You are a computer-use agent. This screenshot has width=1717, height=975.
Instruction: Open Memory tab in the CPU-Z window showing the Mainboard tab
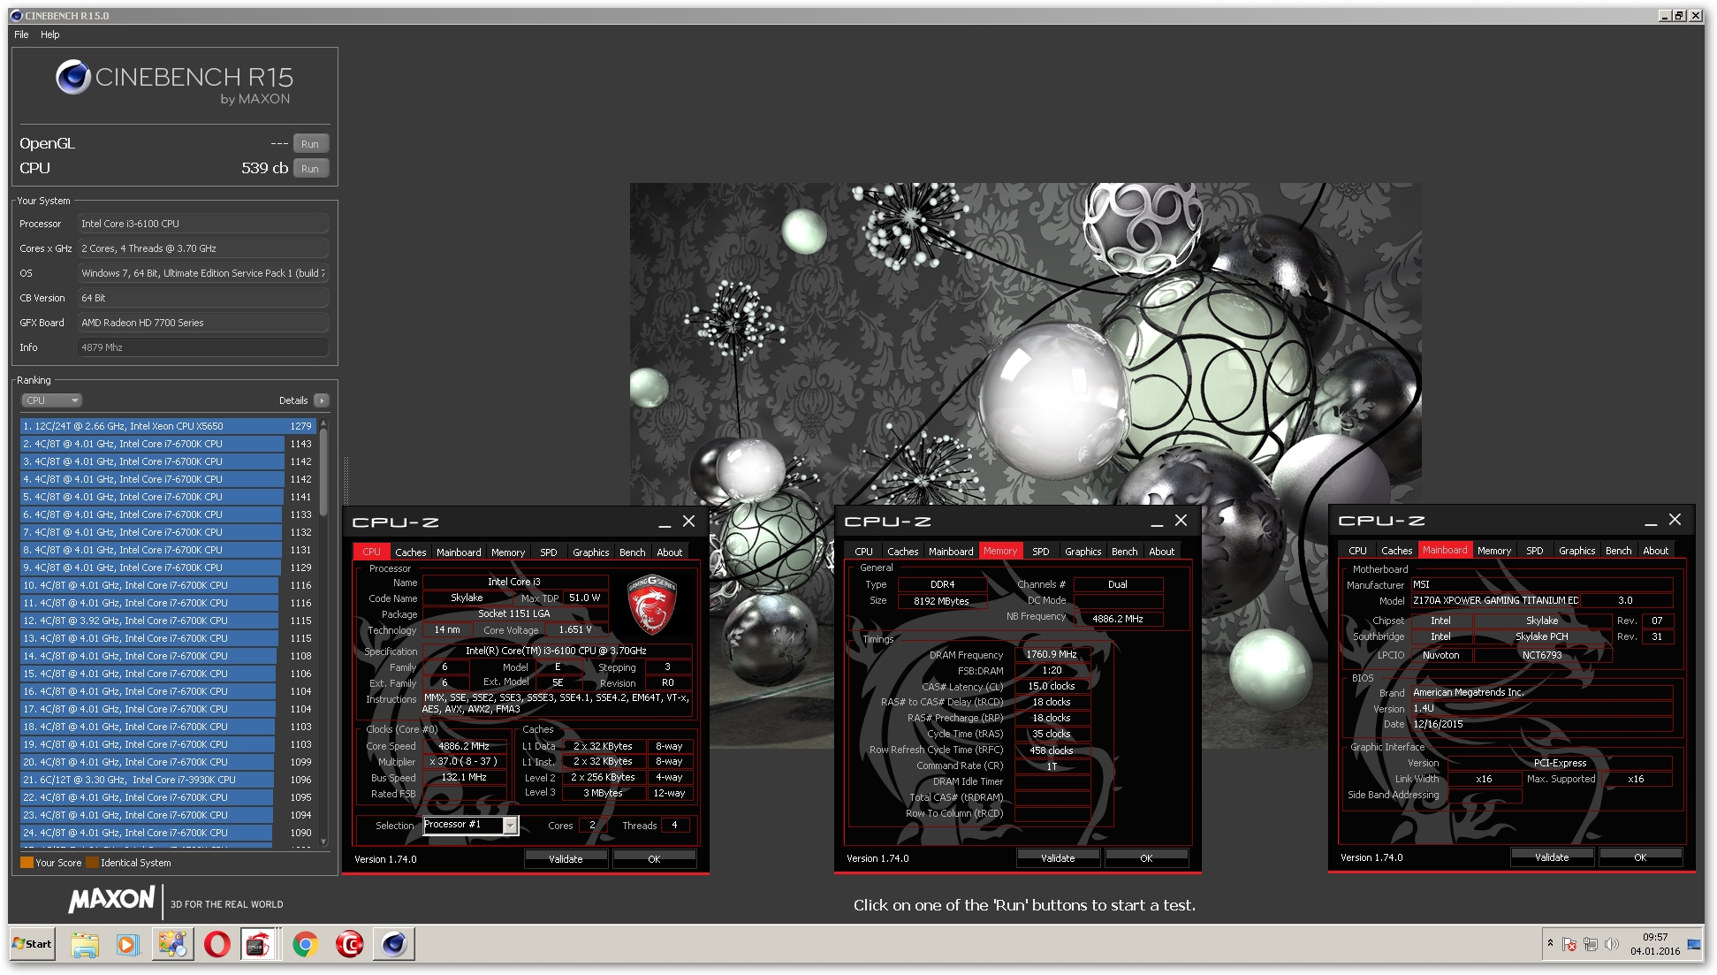[1494, 551]
